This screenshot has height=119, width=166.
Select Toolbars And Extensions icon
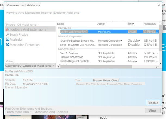point(7,29)
